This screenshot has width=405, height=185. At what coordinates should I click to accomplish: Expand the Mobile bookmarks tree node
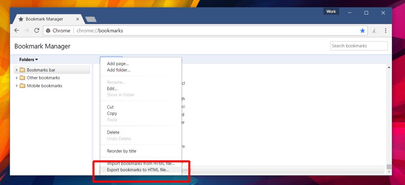pyautogui.click(x=17, y=86)
